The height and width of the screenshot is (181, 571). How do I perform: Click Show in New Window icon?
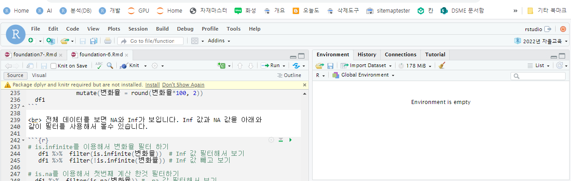tap(30, 65)
